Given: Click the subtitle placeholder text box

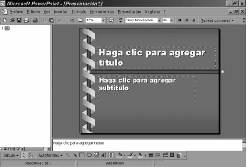Looking at the screenshot, I should 147,89.
